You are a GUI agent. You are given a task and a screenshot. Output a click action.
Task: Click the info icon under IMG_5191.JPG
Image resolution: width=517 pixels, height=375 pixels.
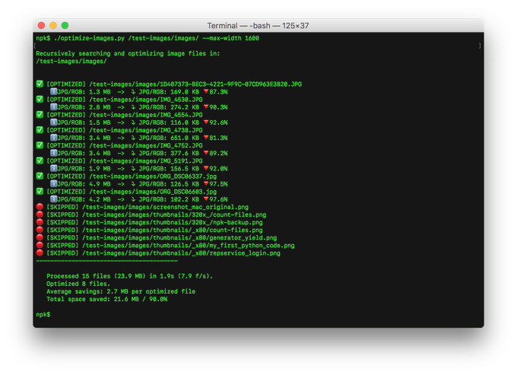pyautogui.click(x=53, y=169)
